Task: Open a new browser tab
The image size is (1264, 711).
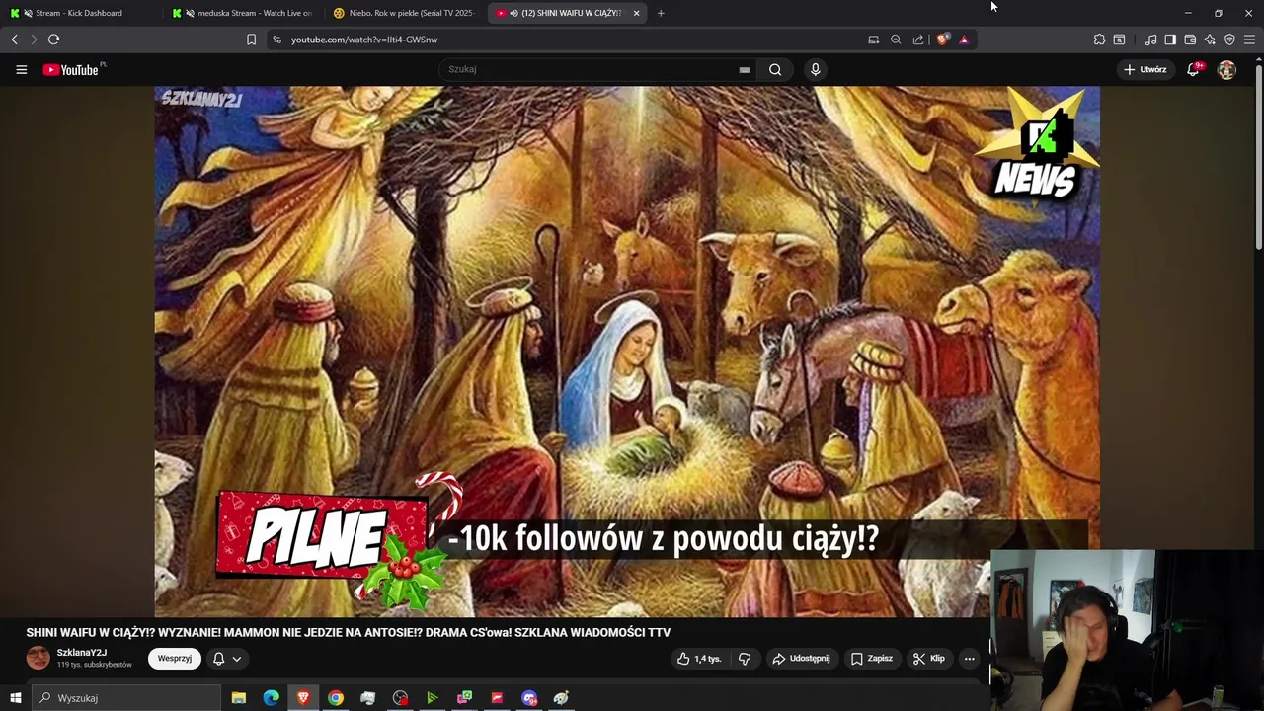Action: pos(661,13)
